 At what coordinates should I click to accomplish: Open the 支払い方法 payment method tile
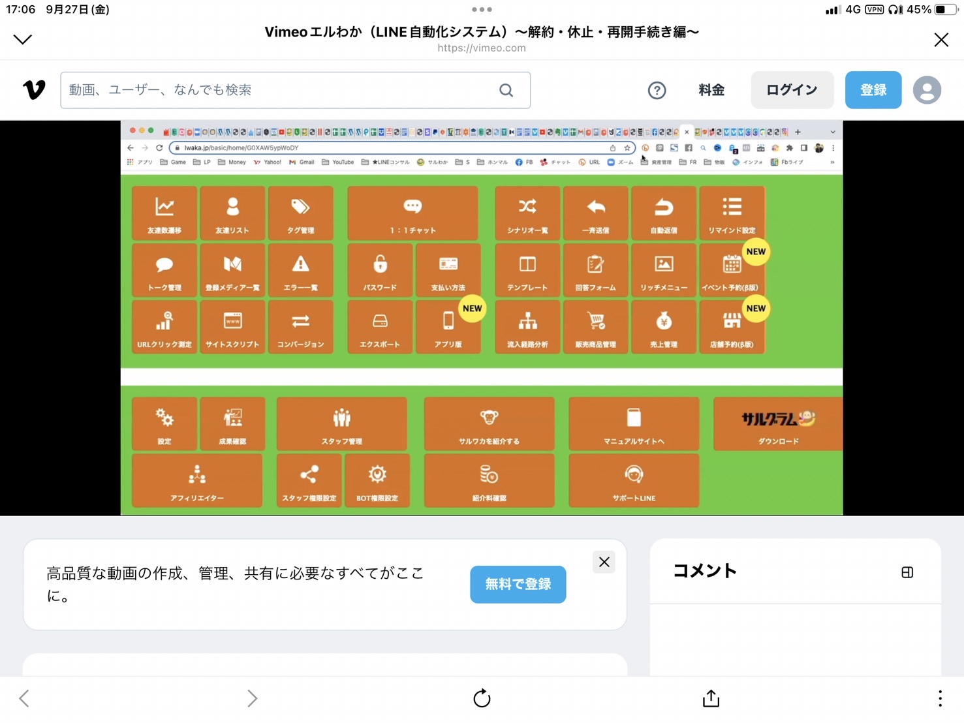coord(448,269)
